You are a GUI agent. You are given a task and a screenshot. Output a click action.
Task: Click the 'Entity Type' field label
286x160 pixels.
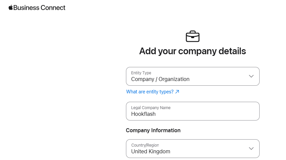click(x=141, y=73)
